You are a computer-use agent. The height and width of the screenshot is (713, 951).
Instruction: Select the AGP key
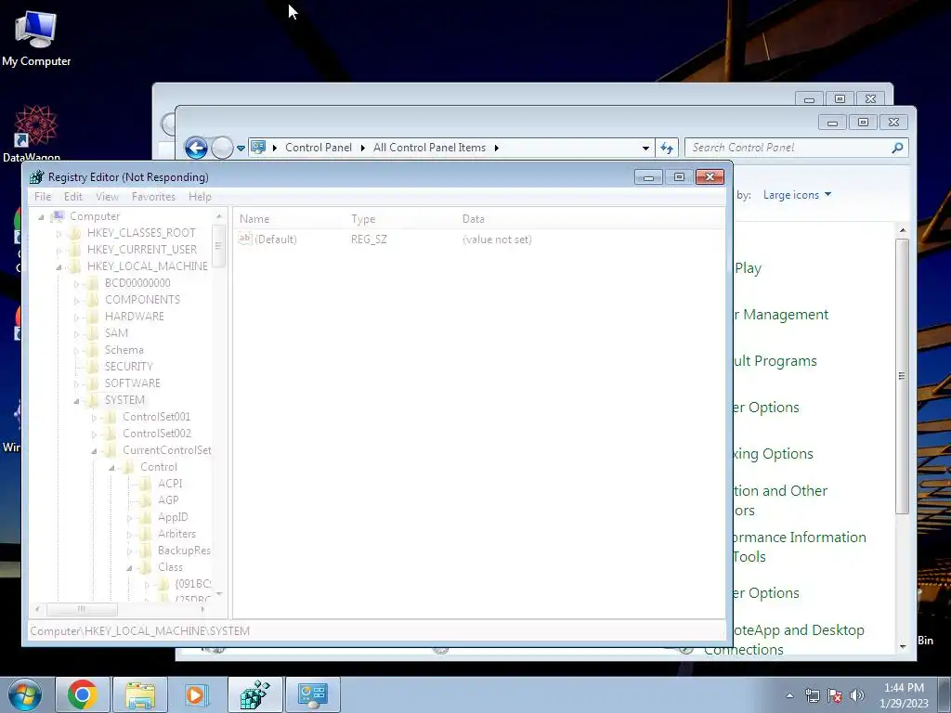pos(168,500)
